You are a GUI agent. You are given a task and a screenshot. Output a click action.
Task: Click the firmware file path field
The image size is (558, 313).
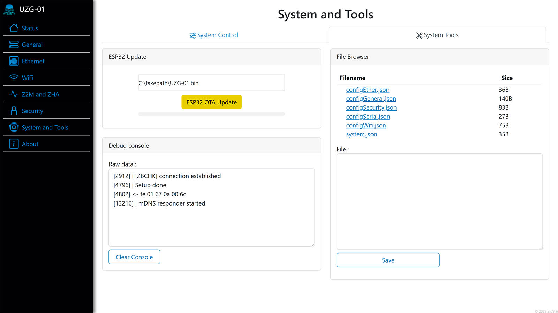211,83
